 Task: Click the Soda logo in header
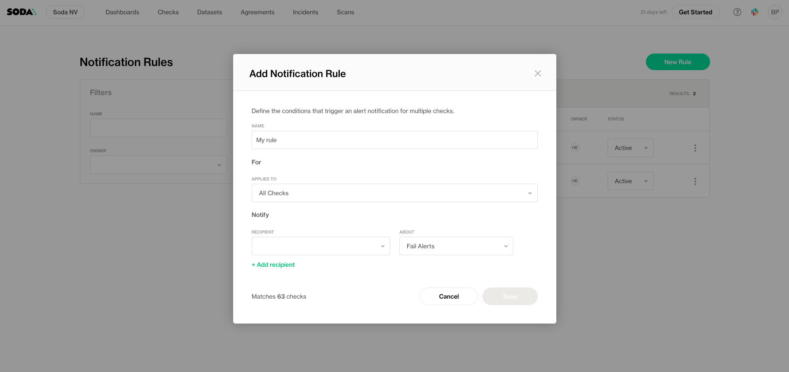[21, 12]
